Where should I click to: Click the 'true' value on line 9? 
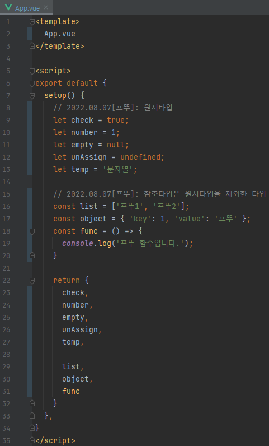[x=116, y=120]
